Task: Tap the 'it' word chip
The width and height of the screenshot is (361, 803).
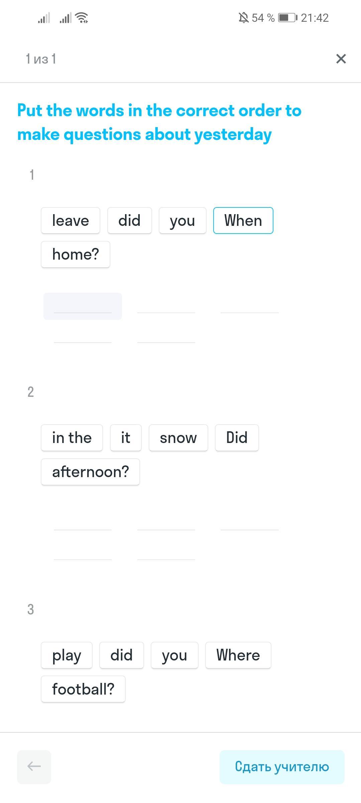Action: (x=126, y=438)
